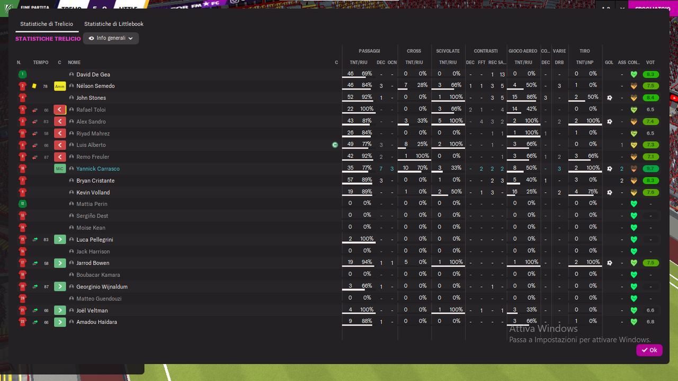Confirm with the Ok button
This screenshot has width=678, height=381.
point(649,350)
